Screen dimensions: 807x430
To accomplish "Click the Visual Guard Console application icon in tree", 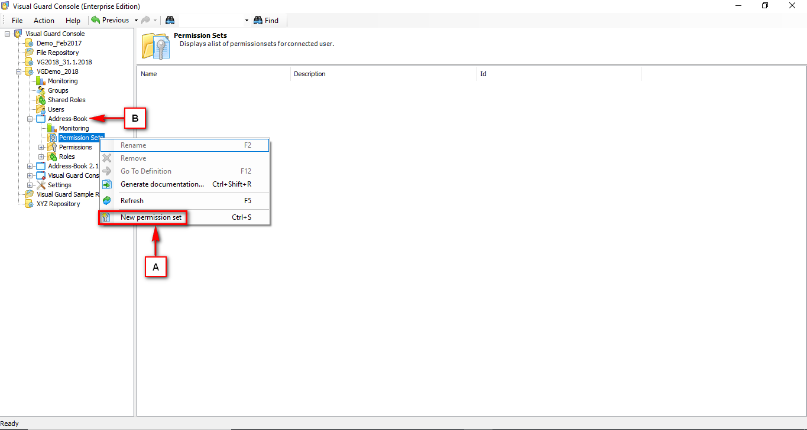I will [x=41, y=175].
